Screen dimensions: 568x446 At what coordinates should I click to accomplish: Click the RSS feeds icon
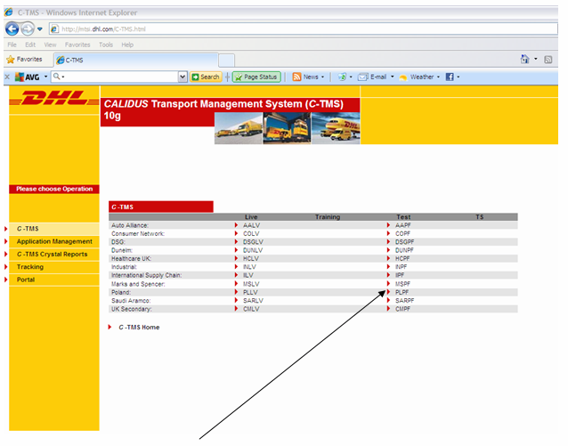click(548, 60)
